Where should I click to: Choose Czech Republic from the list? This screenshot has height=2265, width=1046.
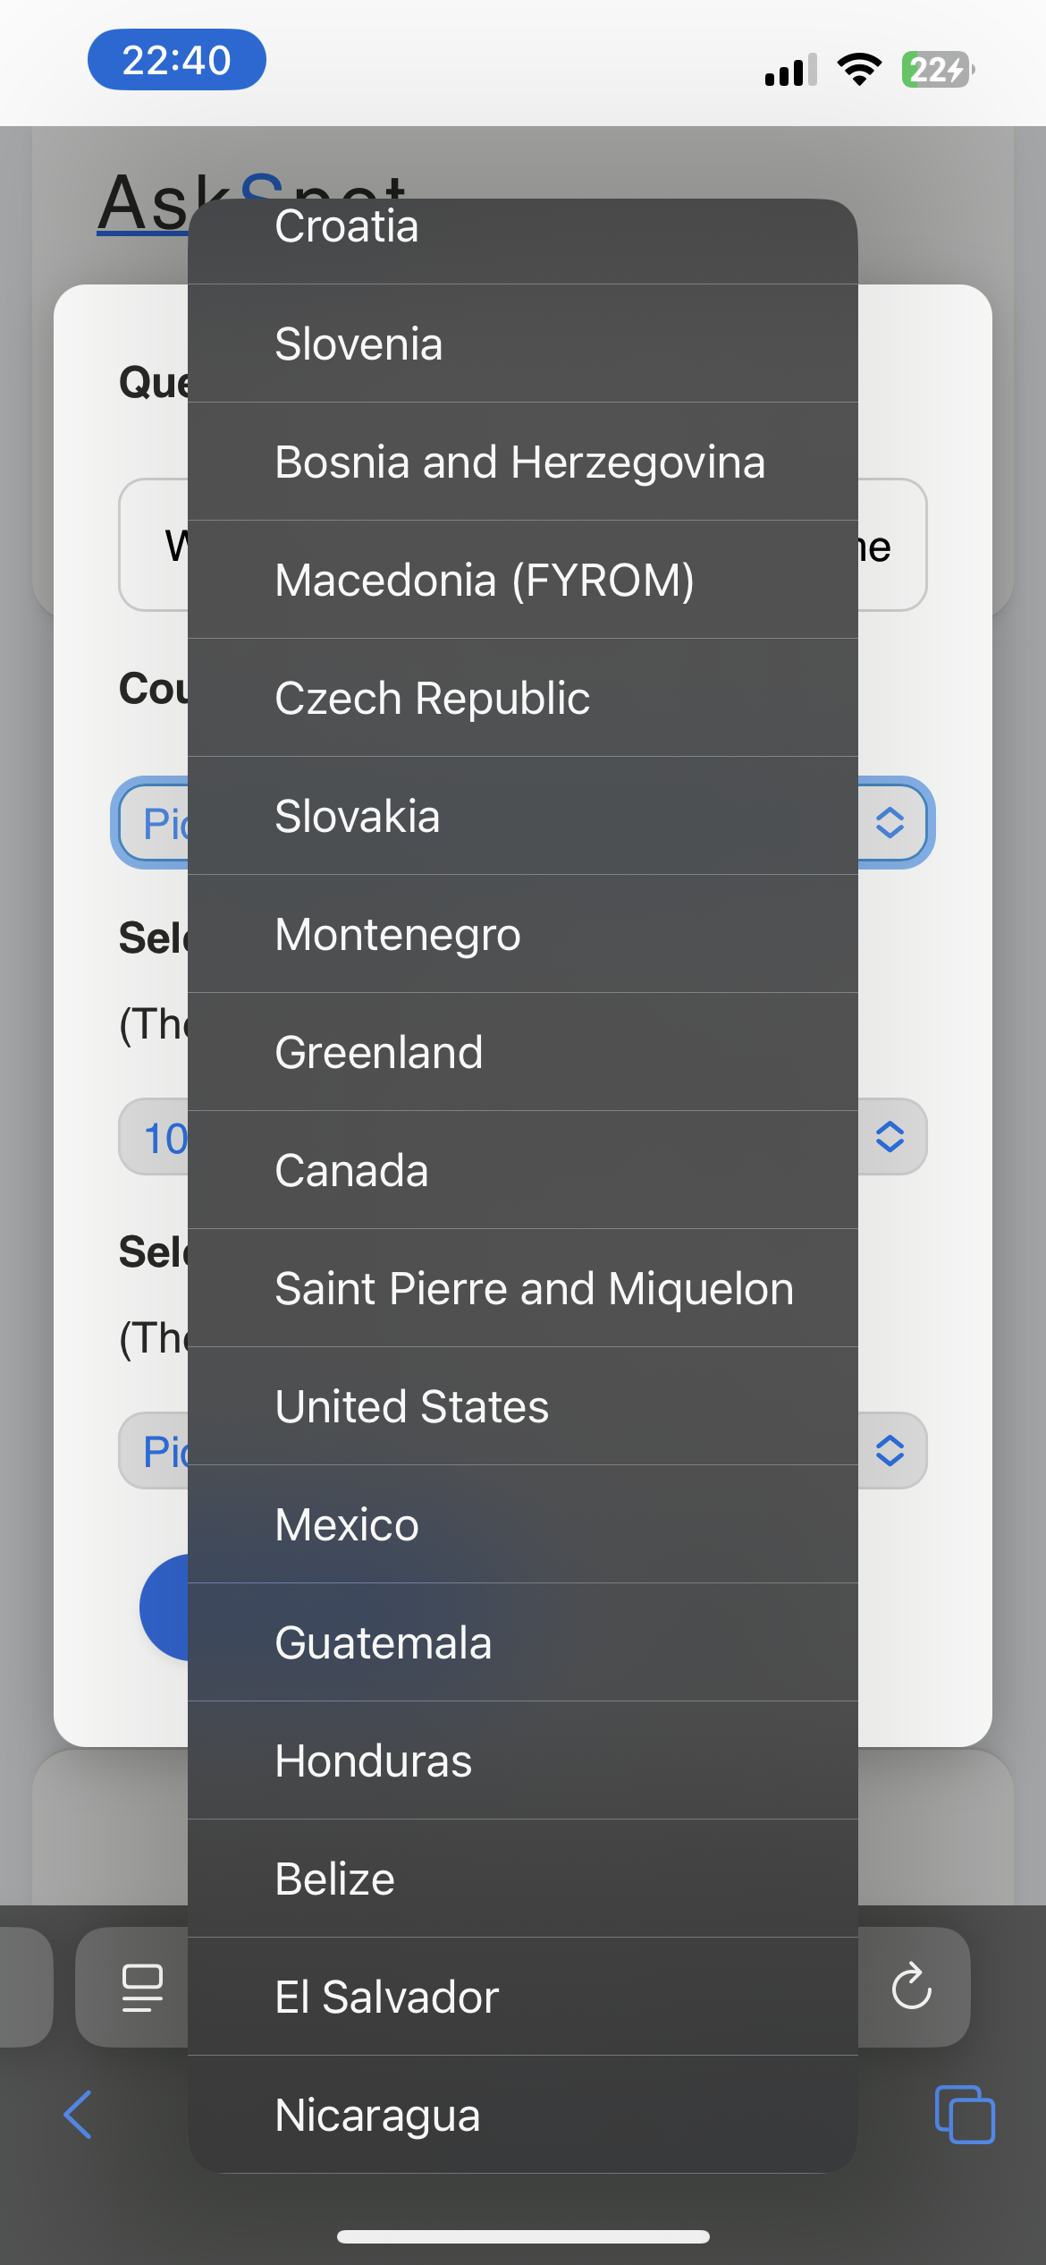coord(523,698)
